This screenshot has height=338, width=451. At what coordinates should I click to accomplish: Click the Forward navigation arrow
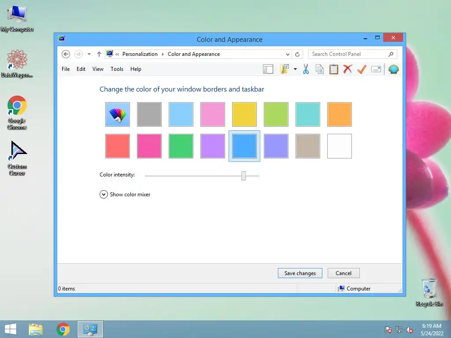78,54
